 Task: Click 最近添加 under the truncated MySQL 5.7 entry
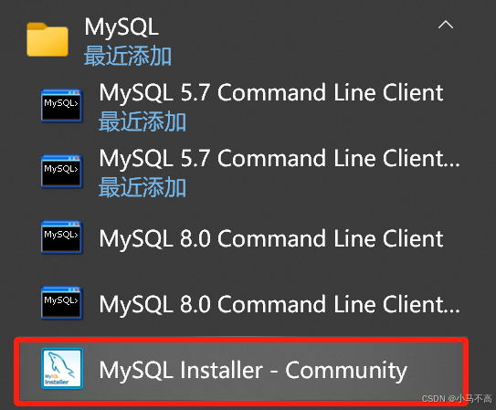[x=142, y=187]
